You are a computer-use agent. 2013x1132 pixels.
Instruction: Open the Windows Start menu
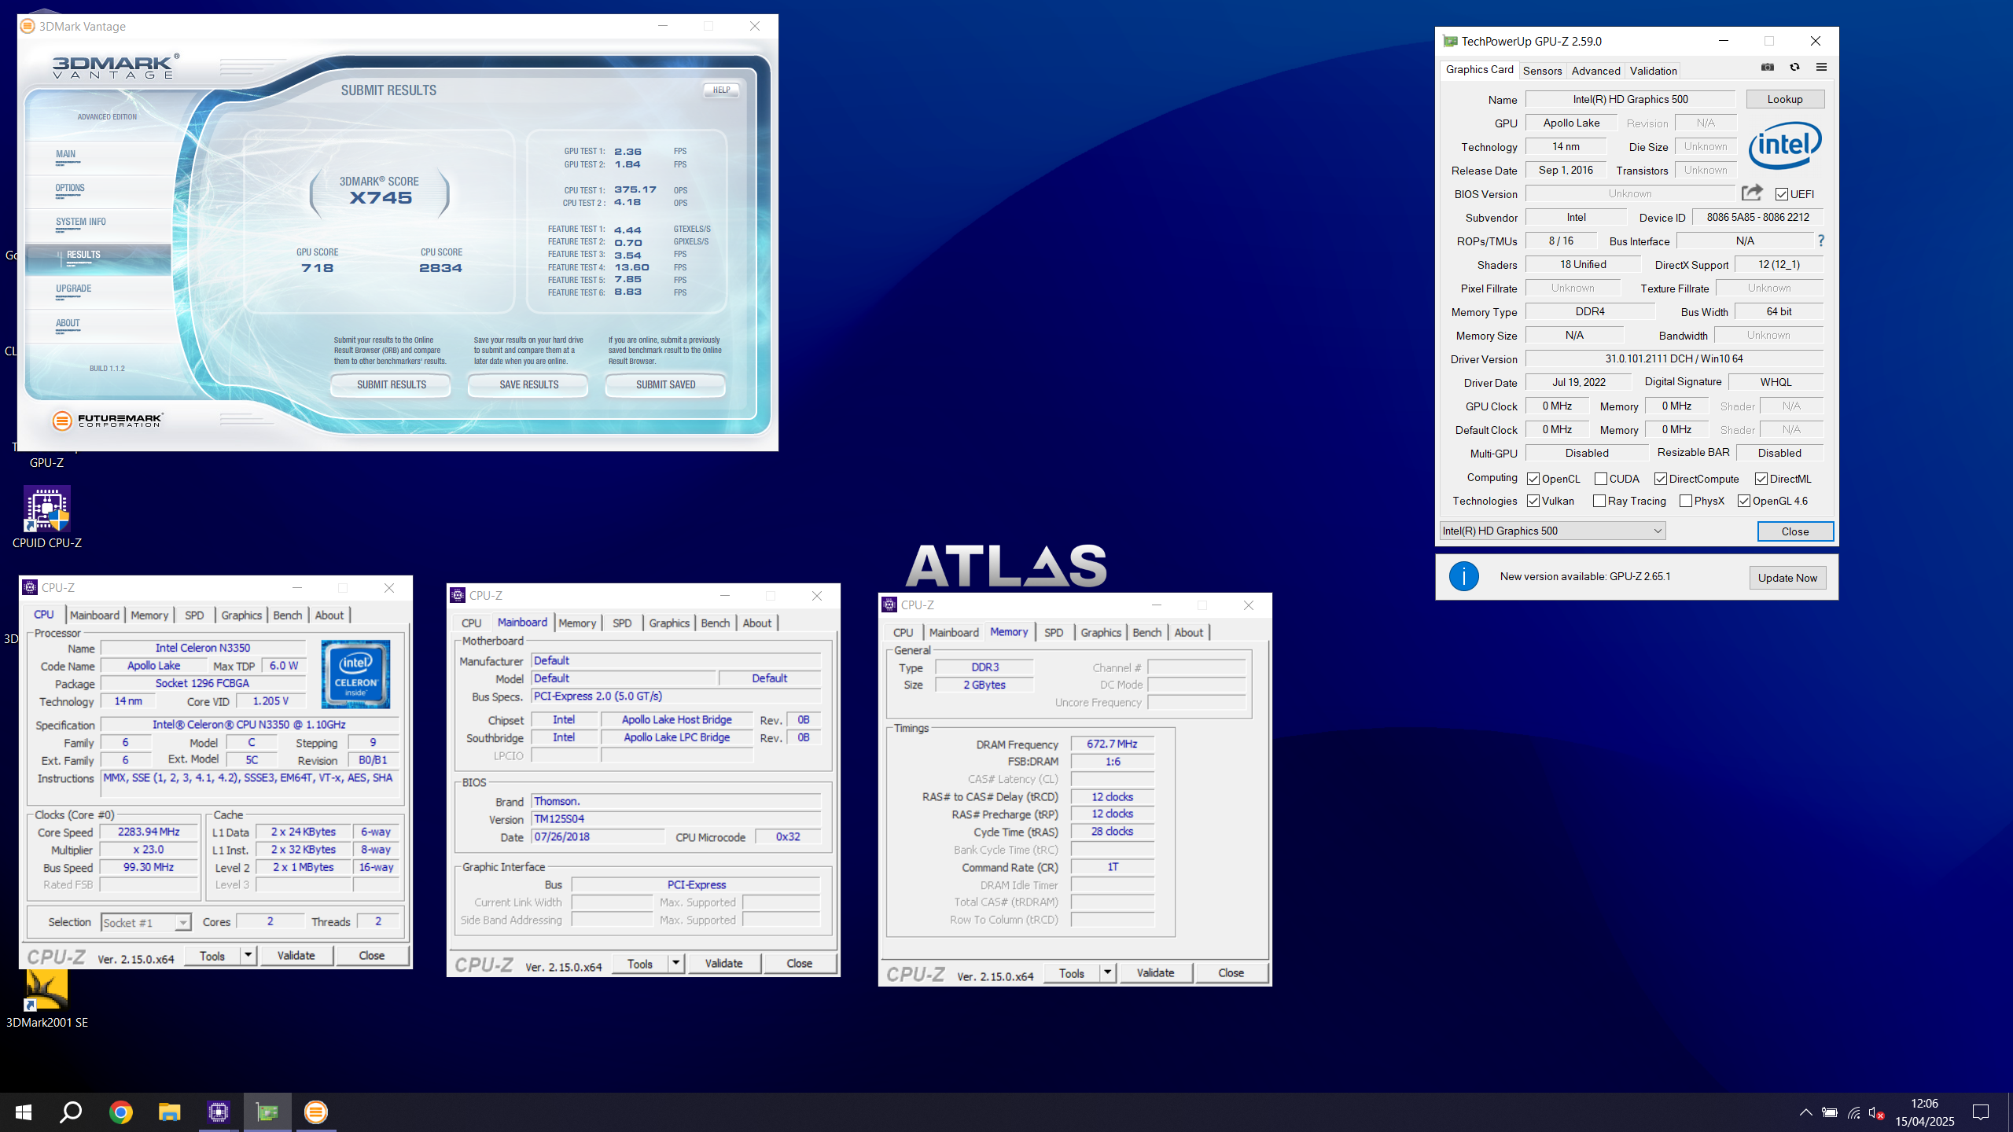coord(24,1112)
